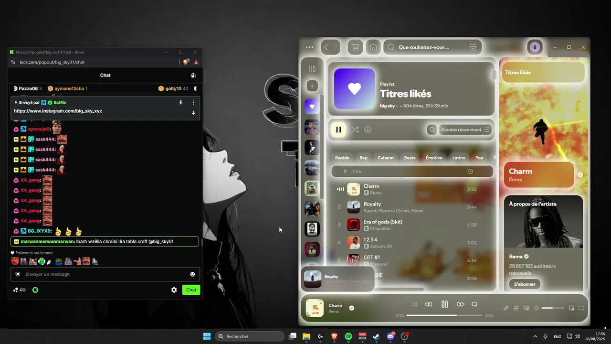Sort tracks by the duration clock icon
Image resolution: width=611 pixels, height=344 pixels.
[470, 172]
